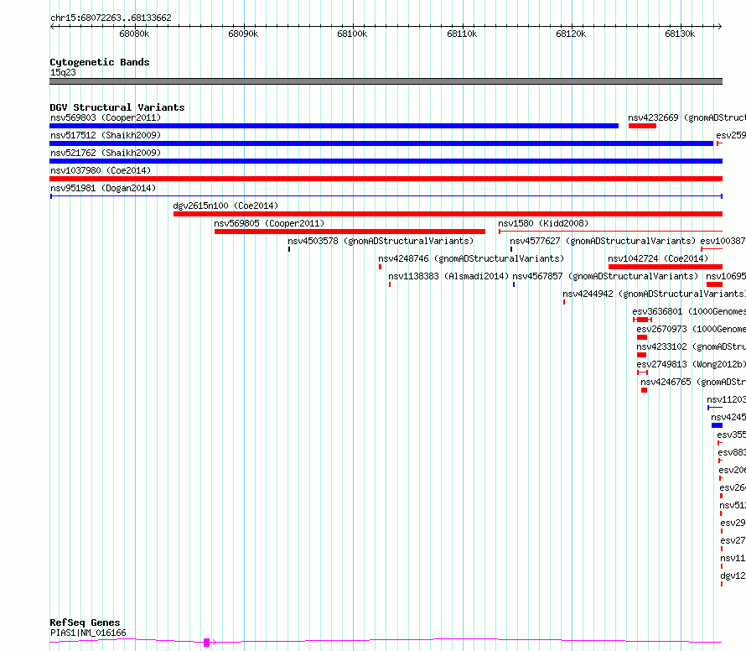Click the thin blue nsv951981 variant line
The height and width of the screenshot is (651, 746).
386,196
